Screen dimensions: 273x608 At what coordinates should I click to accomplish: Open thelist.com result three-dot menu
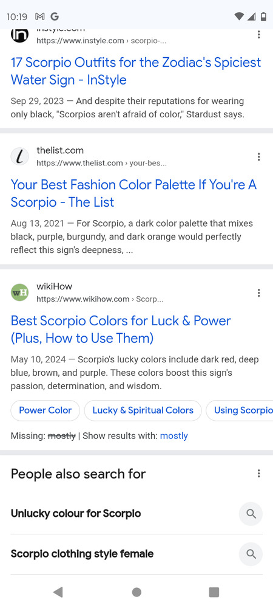pos(258,157)
